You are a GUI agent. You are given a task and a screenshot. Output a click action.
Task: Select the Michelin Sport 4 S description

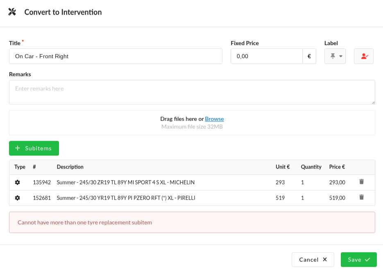(125, 182)
